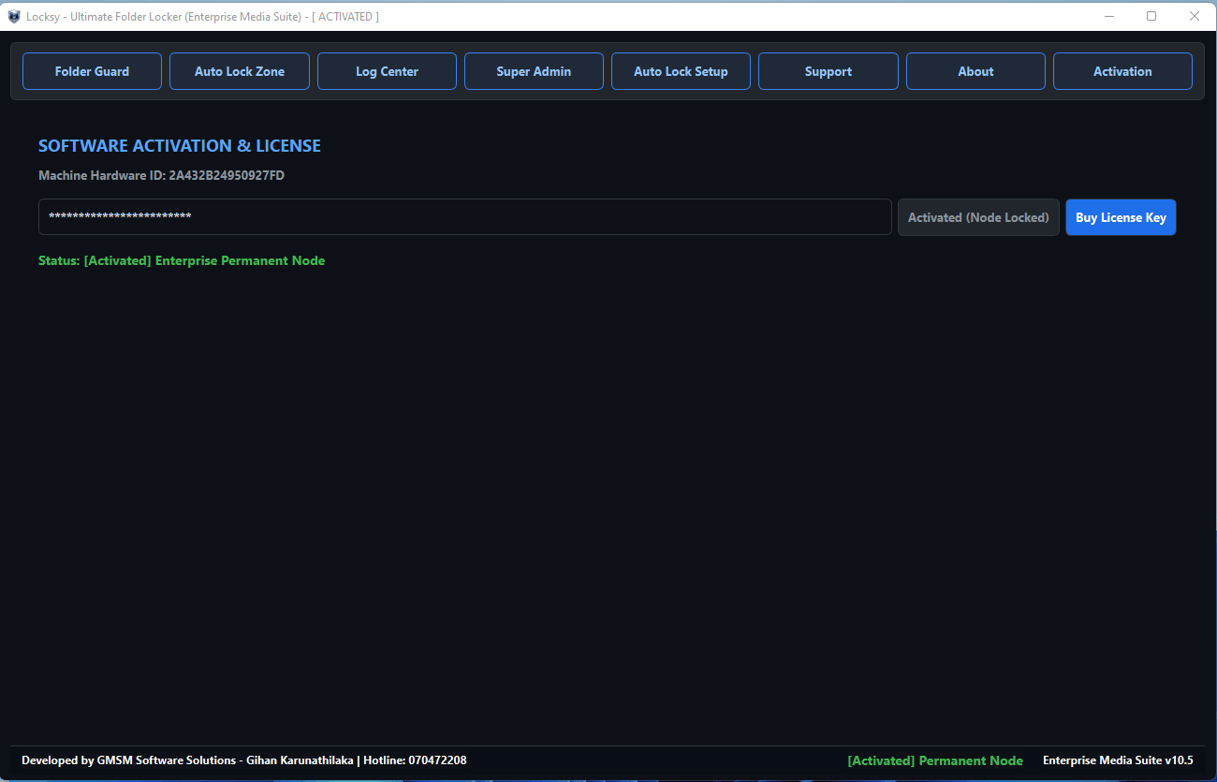Switch to the Activation tab
The height and width of the screenshot is (782, 1217).
(1122, 71)
